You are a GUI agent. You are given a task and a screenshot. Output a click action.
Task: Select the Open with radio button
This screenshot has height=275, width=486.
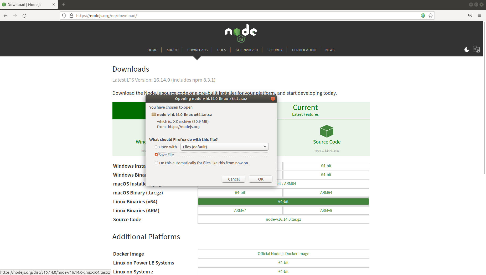156,147
